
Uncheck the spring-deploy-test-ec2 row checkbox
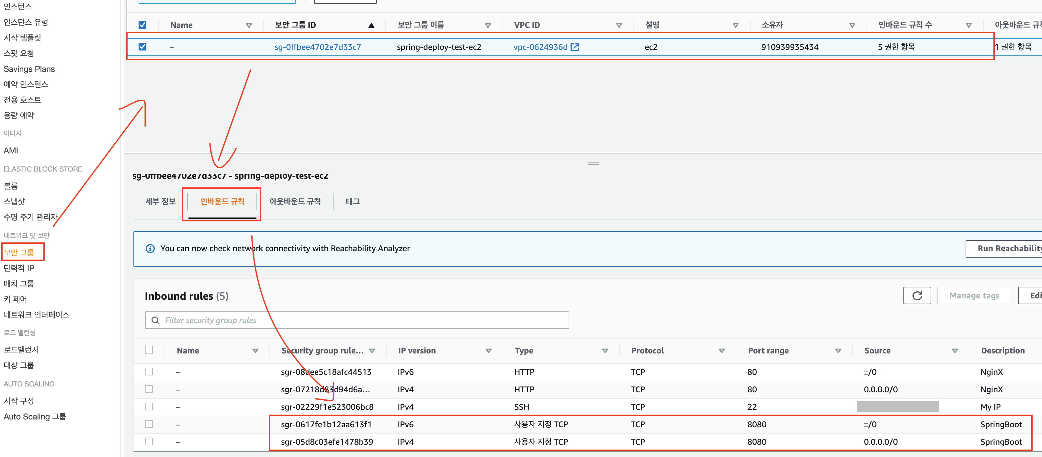point(142,47)
